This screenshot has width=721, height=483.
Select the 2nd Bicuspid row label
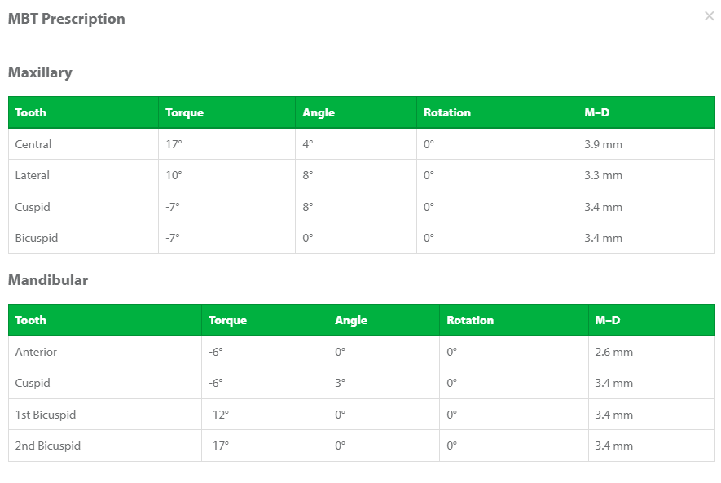tap(48, 446)
